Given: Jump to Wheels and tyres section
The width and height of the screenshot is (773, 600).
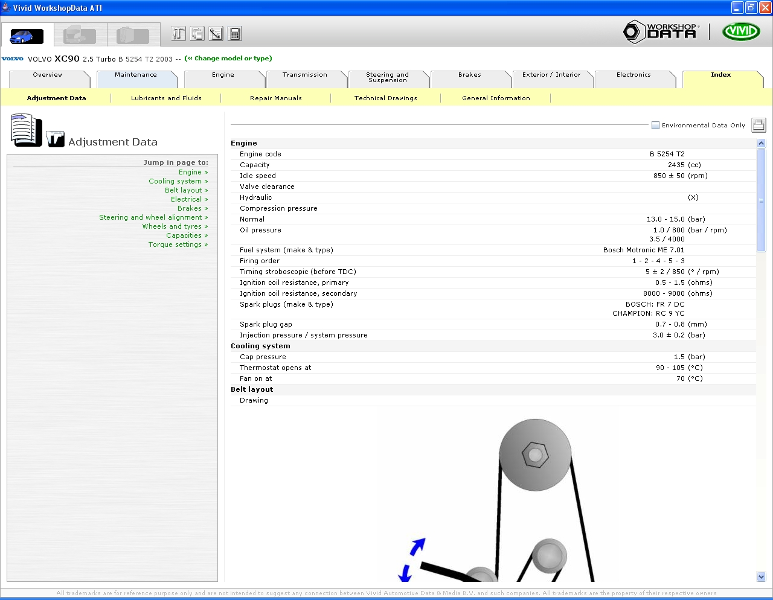Looking at the screenshot, I should (x=175, y=226).
